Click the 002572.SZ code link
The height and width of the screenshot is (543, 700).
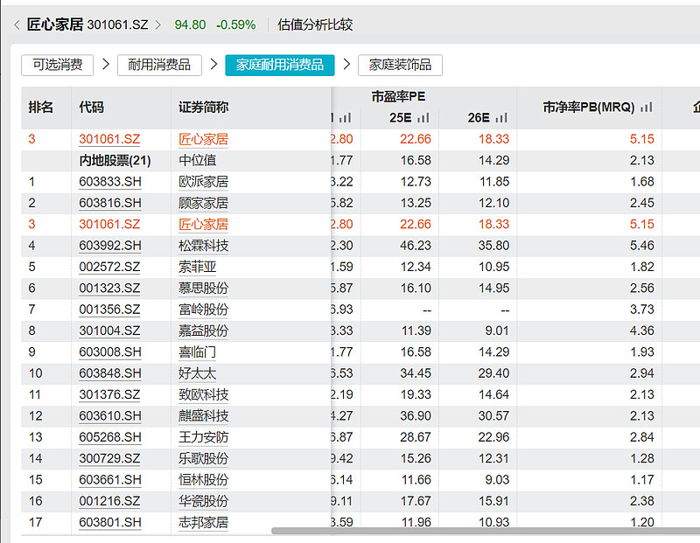coord(109,267)
